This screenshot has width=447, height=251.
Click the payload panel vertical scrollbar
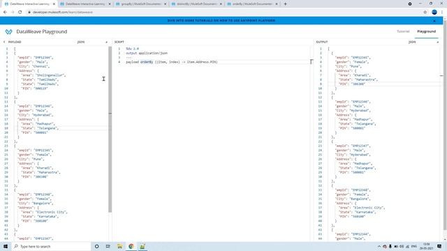point(110,130)
